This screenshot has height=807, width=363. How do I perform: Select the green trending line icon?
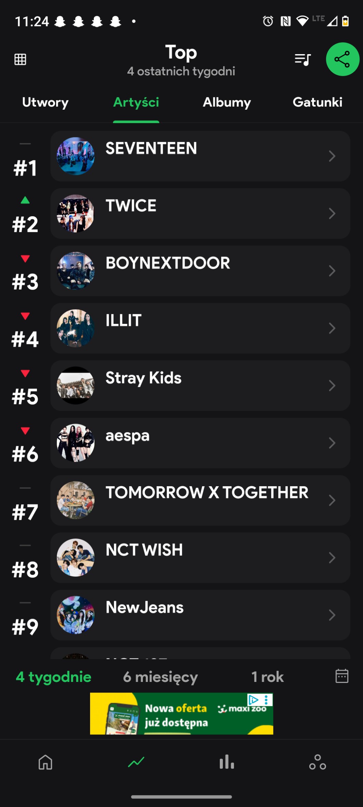click(136, 762)
